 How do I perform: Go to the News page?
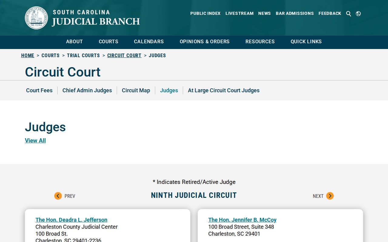(264, 13)
